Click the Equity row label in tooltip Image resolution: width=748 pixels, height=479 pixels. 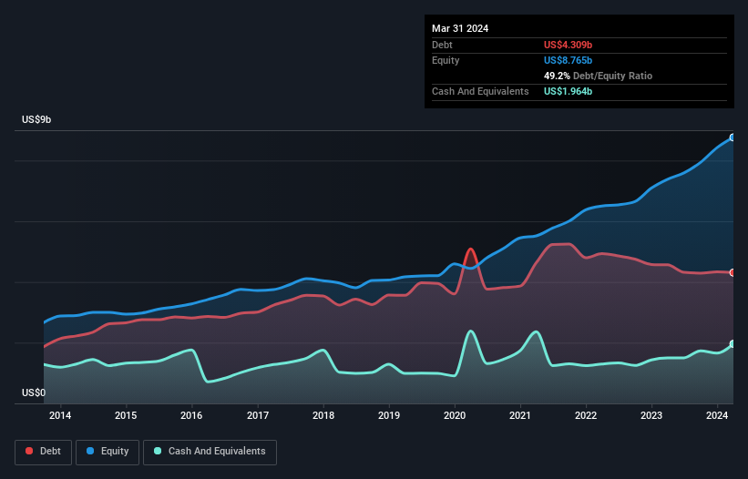pos(446,60)
